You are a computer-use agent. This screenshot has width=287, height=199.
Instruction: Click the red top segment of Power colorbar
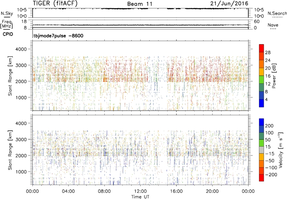coord(262,48)
